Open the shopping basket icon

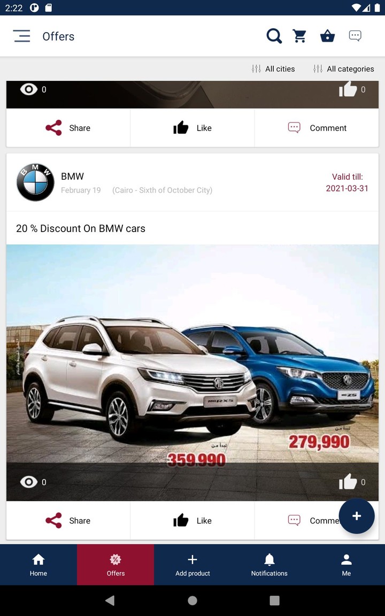[x=327, y=36]
